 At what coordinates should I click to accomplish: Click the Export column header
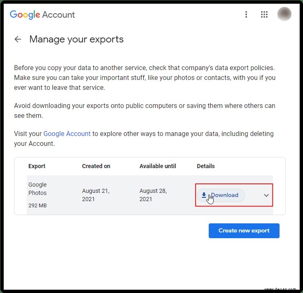point(37,166)
